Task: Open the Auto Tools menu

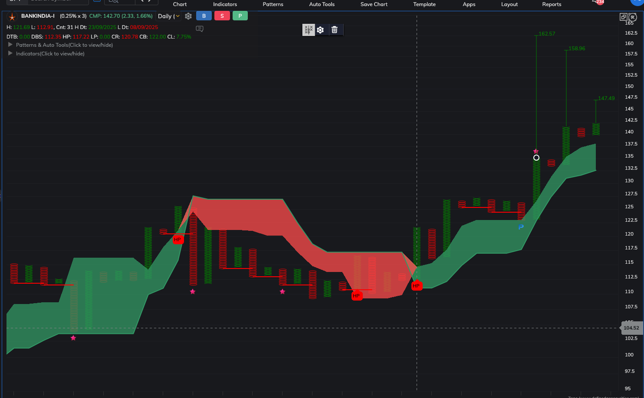Action: pos(322,4)
